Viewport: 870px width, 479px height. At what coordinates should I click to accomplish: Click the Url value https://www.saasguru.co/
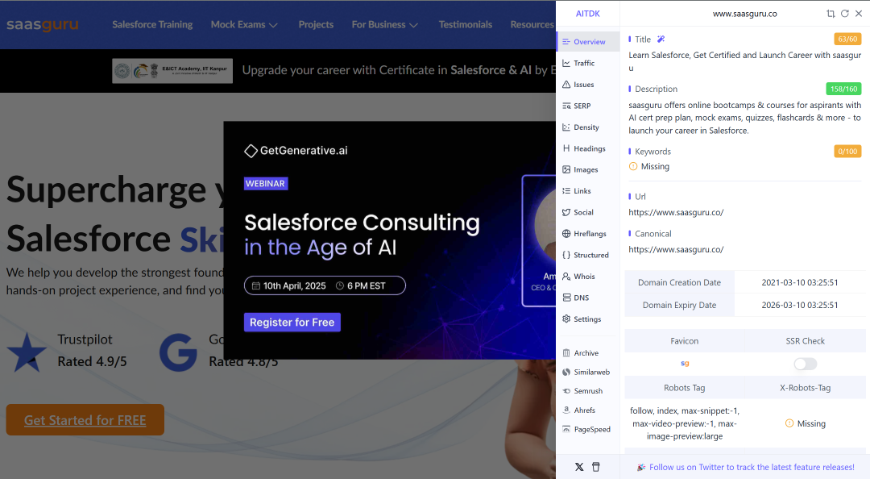(676, 212)
